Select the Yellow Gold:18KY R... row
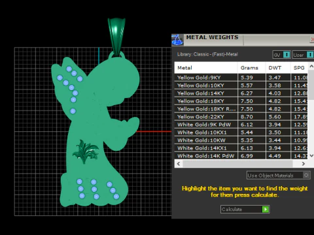Viewport: 314px width, 235px height. click(241, 109)
